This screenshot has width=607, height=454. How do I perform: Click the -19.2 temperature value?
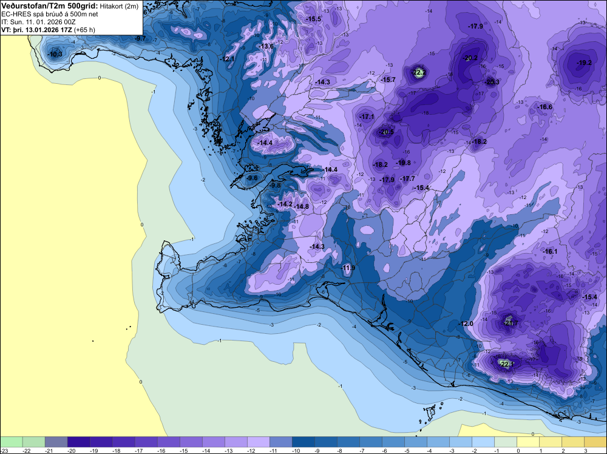pyautogui.click(x=584, y=63)
